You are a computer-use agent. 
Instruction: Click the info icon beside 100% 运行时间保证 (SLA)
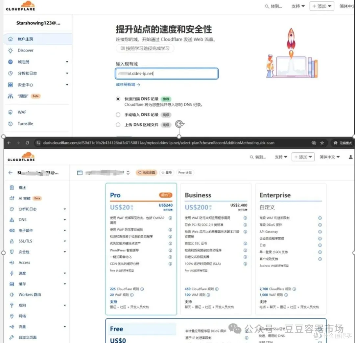tap(245, 264)
